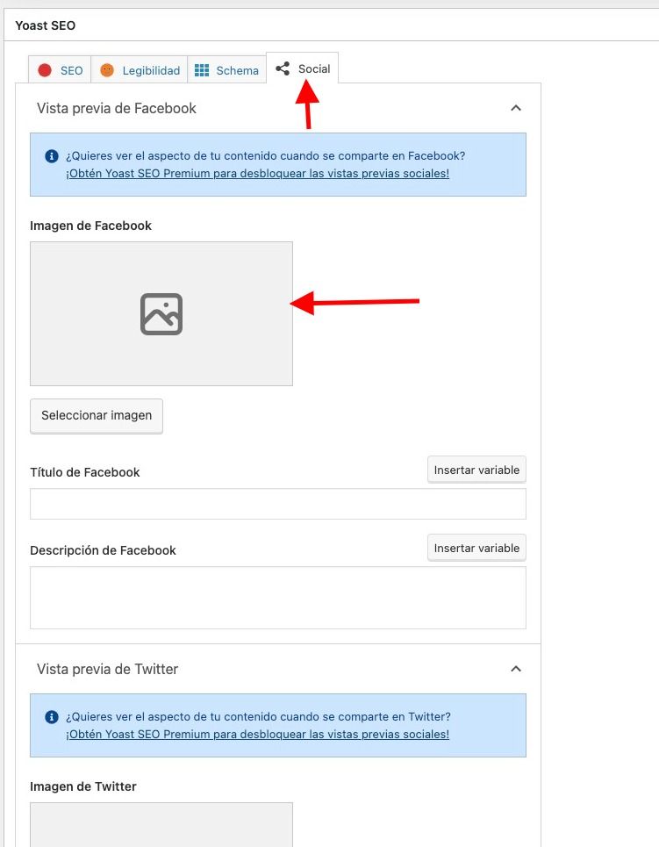Open the Schema tab
This screenshot has height=847, width=659.
click(x=227, y=70)
